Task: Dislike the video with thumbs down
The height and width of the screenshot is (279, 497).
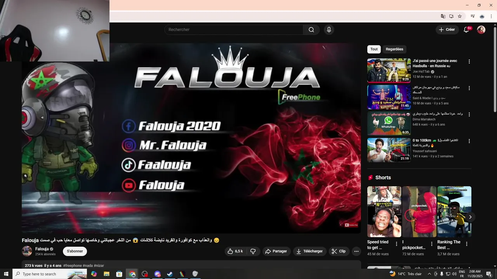Action: tap(253, 251)
